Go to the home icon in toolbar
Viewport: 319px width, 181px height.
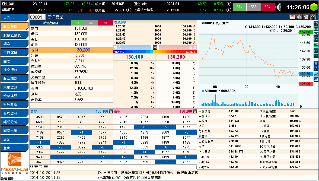(306, 17)
